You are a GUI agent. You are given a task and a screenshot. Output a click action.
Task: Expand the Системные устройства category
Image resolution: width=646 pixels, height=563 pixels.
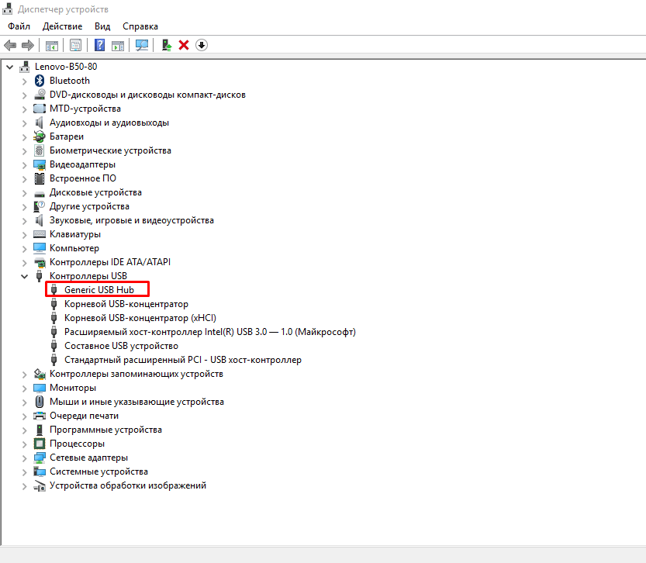[24, 472]
